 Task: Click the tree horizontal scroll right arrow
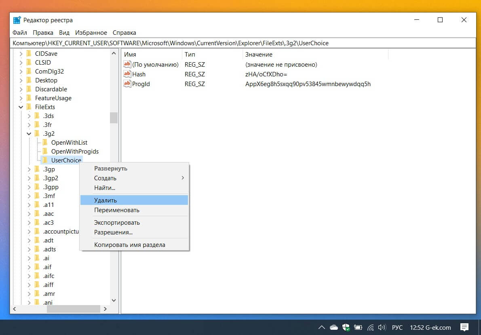(x=105, y=309)
